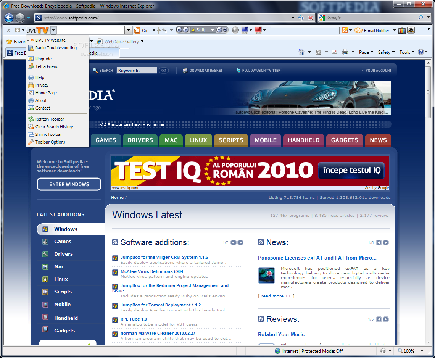Open the Recent Pages dropdown arrow
Viewport: 435px width, 358px height.
point(28,18)
